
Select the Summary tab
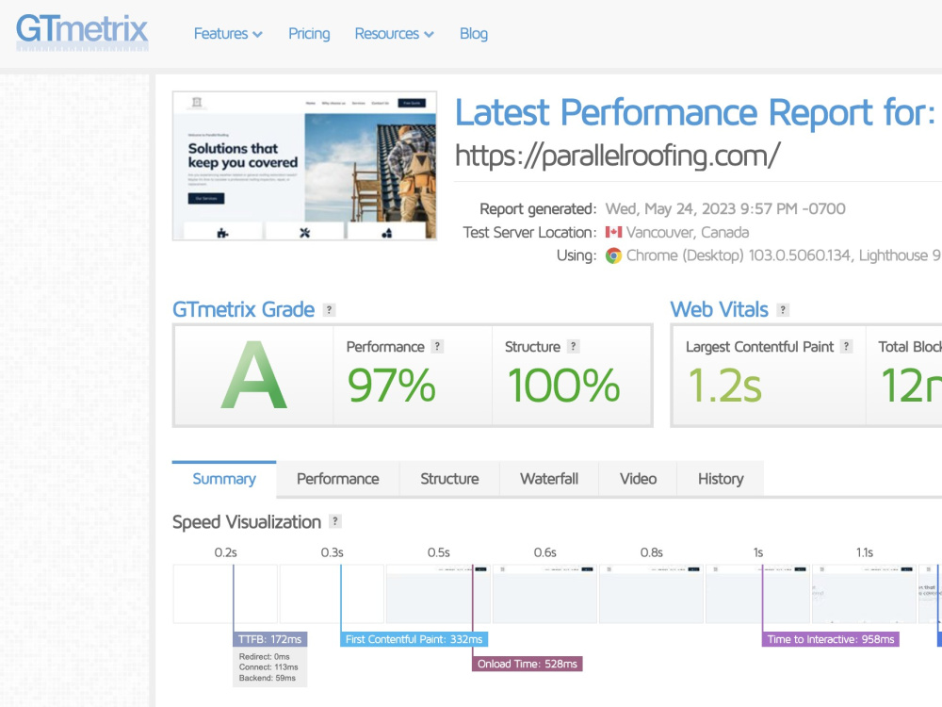(x=224, y=479)
